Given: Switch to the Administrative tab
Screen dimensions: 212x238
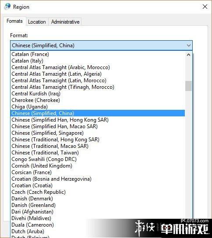Looking at the screenshot, I should [65, 22].
